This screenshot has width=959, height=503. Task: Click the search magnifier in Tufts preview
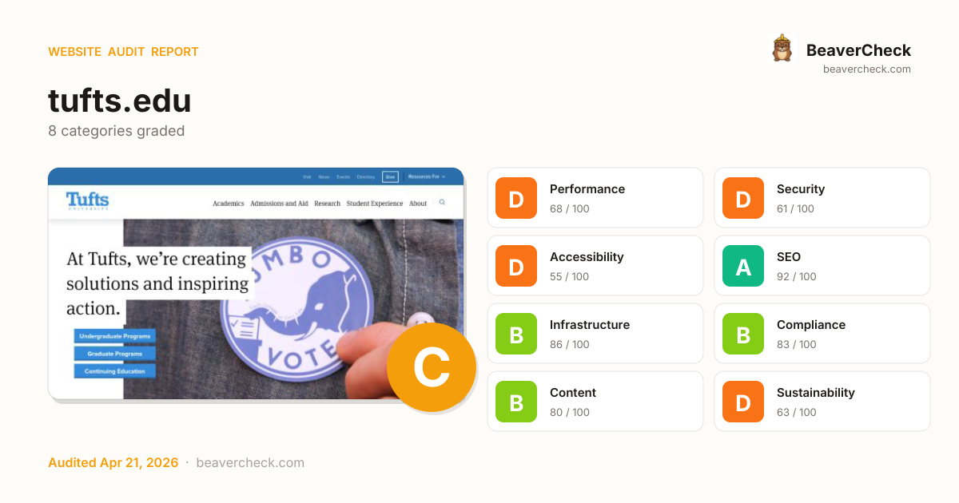(442, 203)
